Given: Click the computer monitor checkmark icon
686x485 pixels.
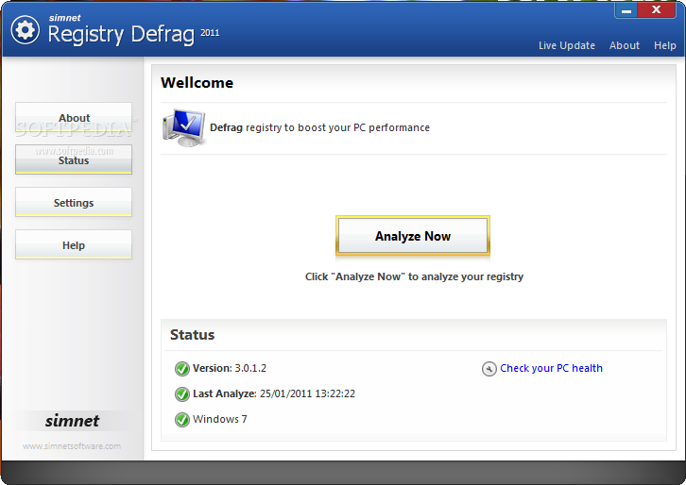Looking at the screenshot, I should (x=183, y=127).
